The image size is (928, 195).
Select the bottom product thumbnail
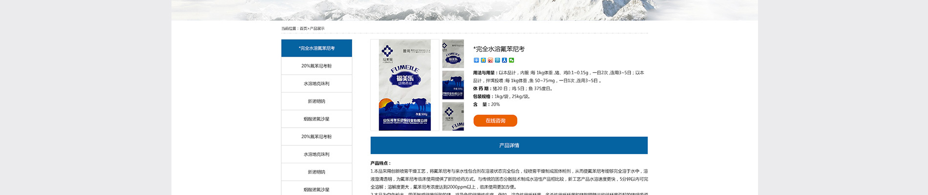453,117
